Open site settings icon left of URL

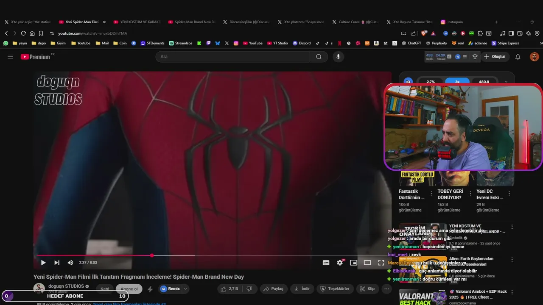click(52, 33)
